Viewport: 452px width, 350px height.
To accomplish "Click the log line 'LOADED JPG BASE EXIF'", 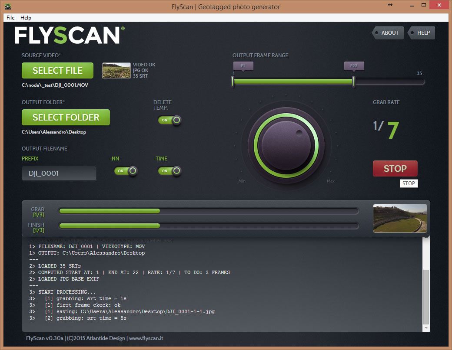I will pos(64,279).
